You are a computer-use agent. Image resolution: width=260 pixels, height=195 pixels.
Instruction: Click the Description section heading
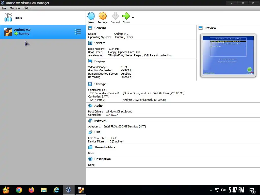(x=103, y=159)
